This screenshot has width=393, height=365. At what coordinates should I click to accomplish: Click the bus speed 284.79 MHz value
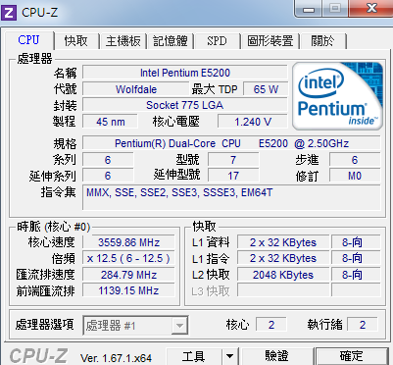tap(128, 275)
